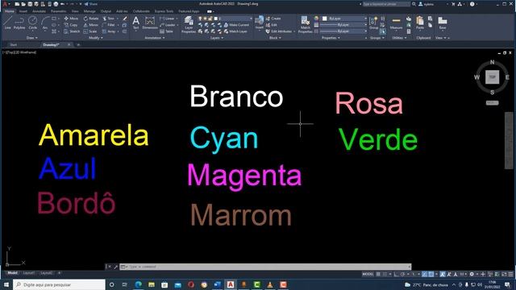
Task: Click the Windows Start button
Action: pyautogui.click(x=6, y=284)
